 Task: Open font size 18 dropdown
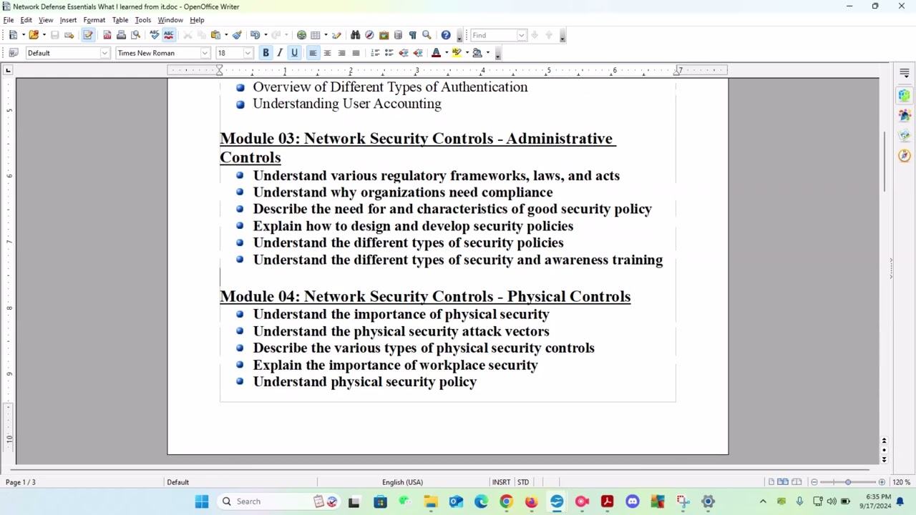click(x=248, y=53)
